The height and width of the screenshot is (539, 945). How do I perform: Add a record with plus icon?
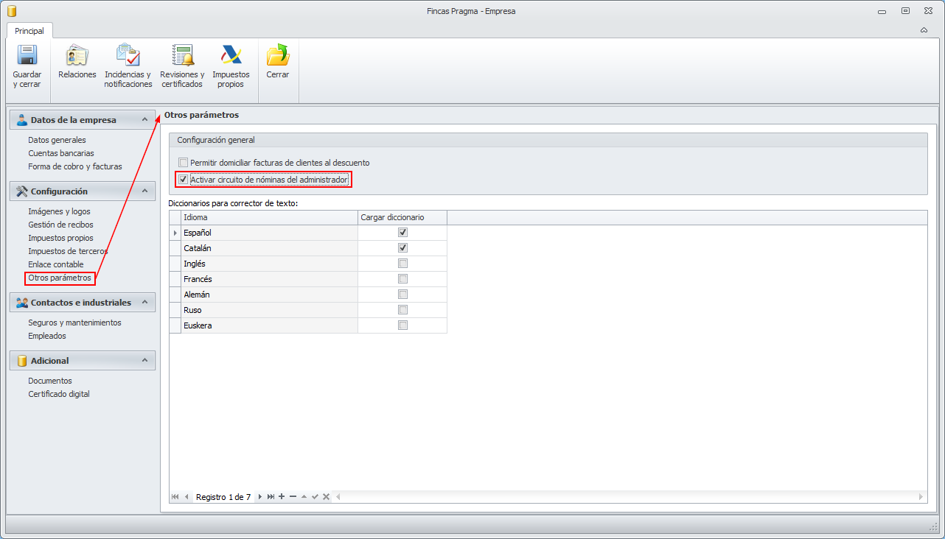282,497
